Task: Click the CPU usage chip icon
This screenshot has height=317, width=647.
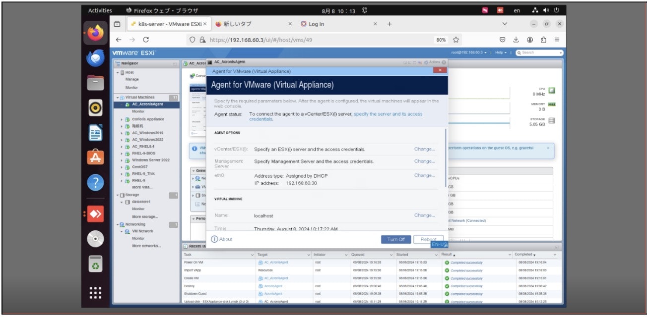Action: [x=552, y=91]
